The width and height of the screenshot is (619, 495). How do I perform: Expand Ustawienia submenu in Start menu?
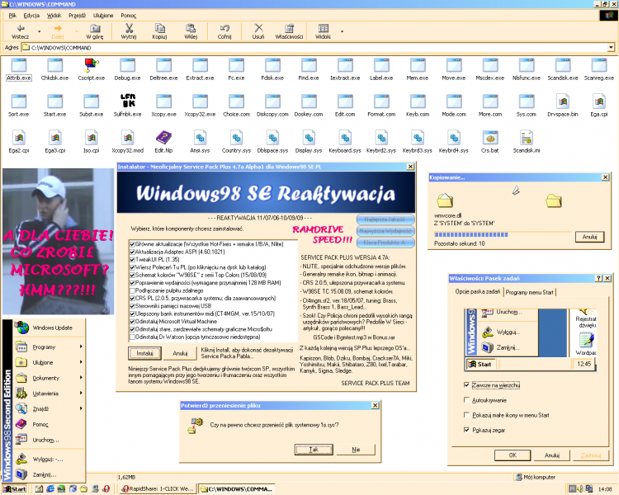(49, 394)
